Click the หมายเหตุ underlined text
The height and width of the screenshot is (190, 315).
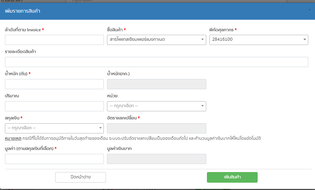(x=13, y=138)
